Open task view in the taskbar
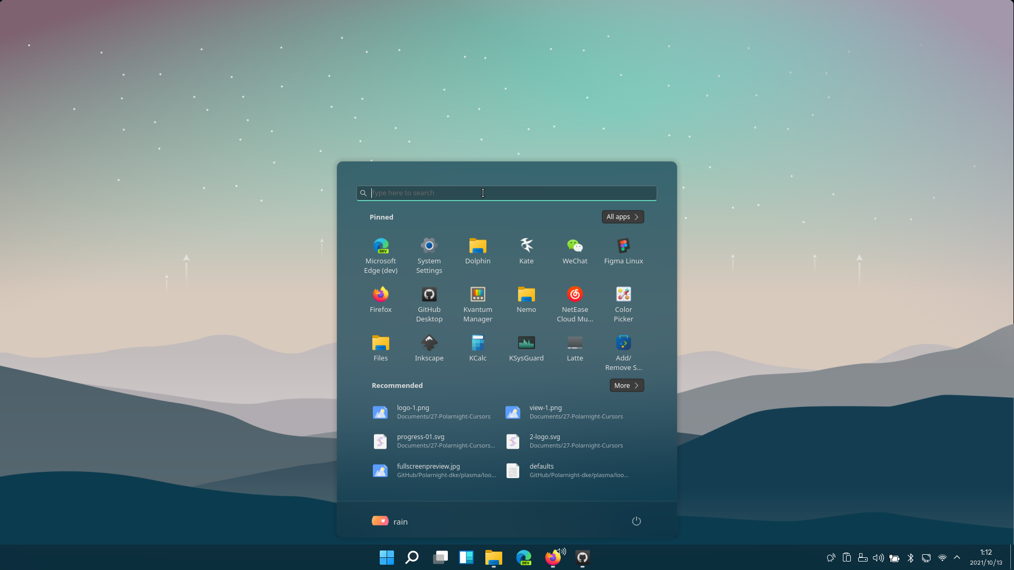The image size is (1014, 570). tap(440, 557)
